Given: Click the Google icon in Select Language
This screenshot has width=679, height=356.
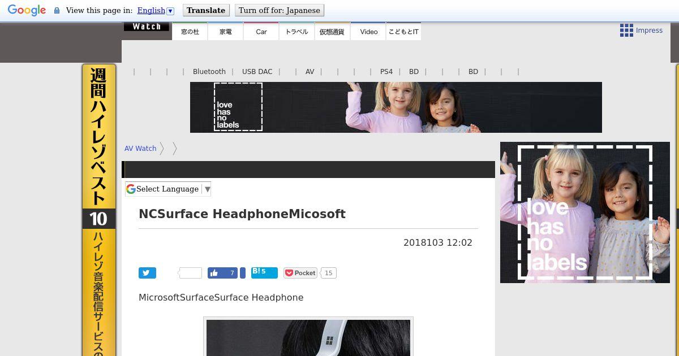Looking at the screenshot, I should [131, 189].
